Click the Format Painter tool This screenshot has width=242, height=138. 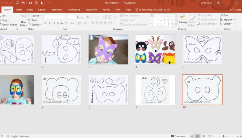coord(9,24)
